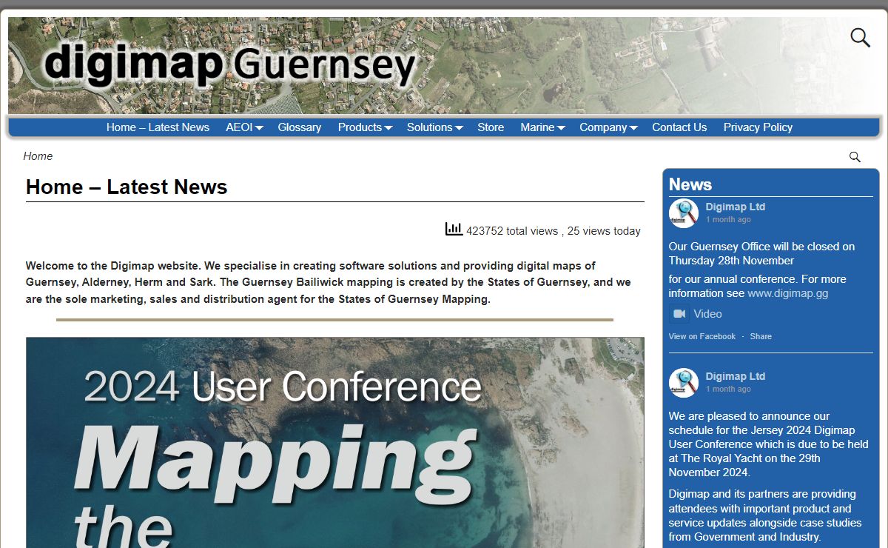Click Digimap Ltd name on the office closure post
This screenshot has width=888, height=548.
click(x=736, y=207)
